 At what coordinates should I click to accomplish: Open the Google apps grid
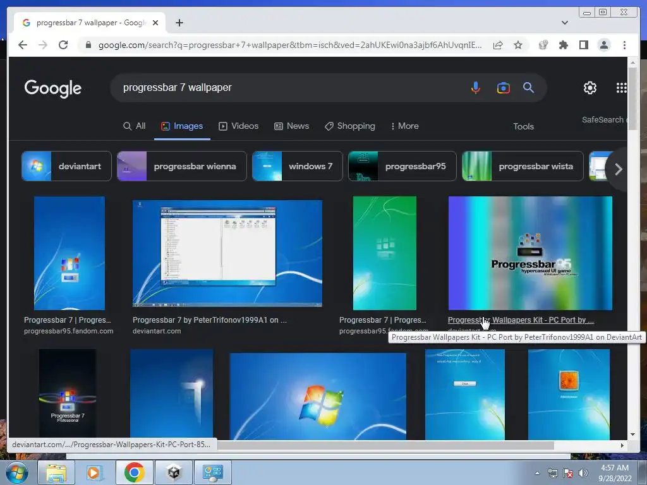[622, 87]
